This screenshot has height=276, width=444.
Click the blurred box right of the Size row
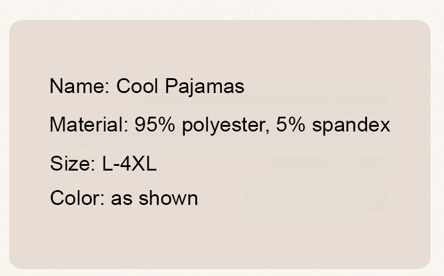click(330, 163)
